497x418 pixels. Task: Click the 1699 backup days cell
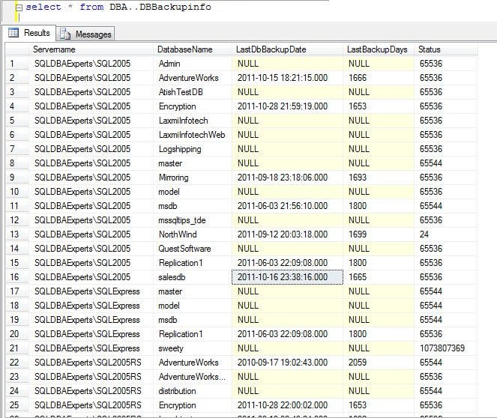pyautogui.click(x=379, y=234)
